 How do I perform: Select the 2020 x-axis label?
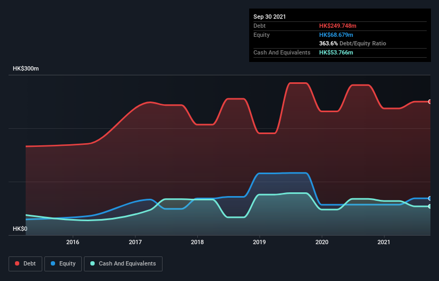click(x=322, y=242)
